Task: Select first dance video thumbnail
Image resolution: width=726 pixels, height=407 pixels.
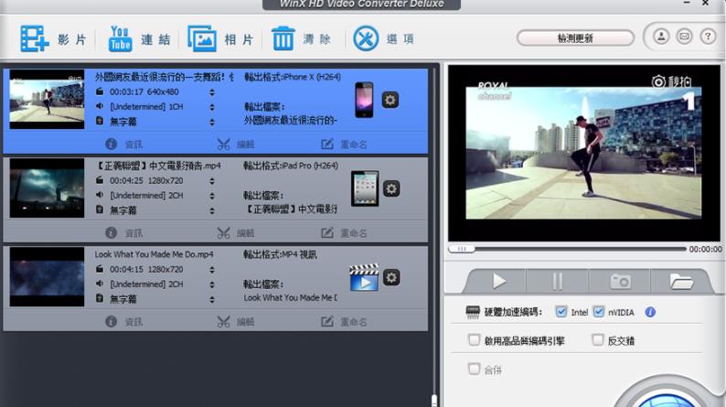Action: coord(48,99)
